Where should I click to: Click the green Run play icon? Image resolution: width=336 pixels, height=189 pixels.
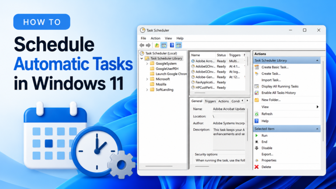point(257,136)
